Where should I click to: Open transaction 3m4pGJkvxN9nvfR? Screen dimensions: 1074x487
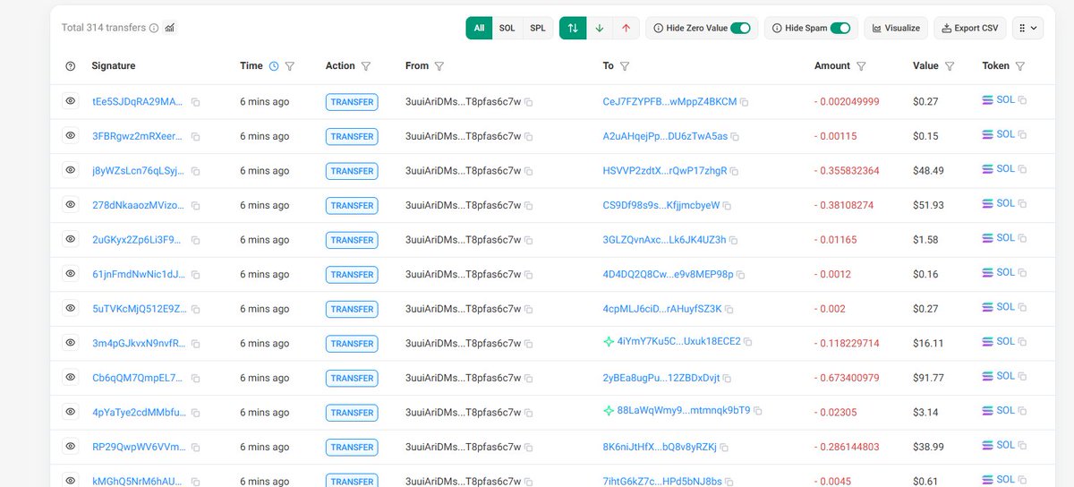[x=139, y=343]
